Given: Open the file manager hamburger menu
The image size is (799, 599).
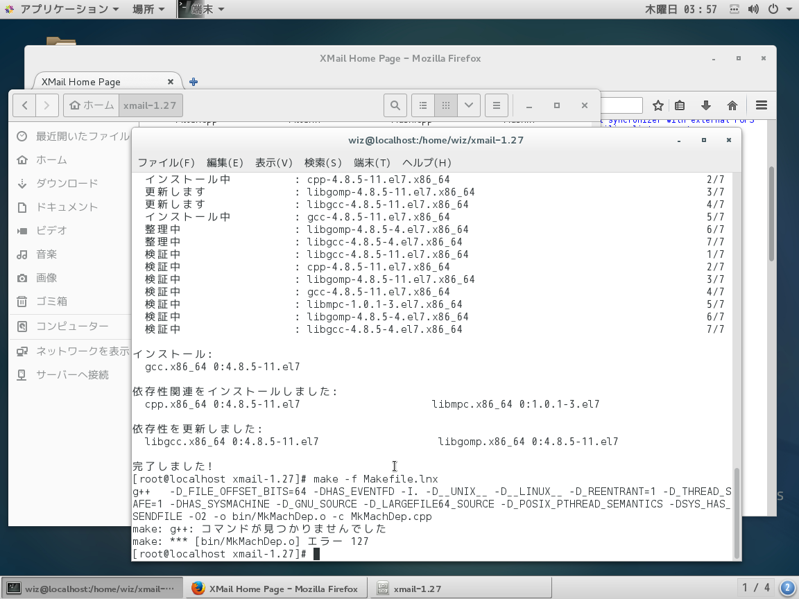Looking at the screenshot, I should coord(497,105).
